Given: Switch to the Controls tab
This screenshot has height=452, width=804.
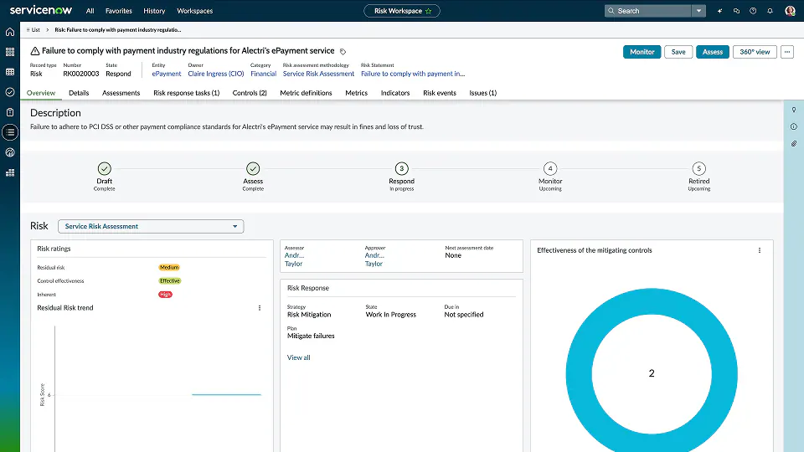Looking at the screenshot, I should [x=250, y=93].
